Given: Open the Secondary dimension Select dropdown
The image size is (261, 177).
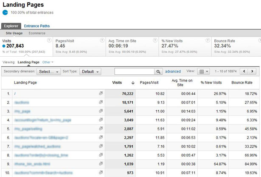Looking at the screenshot, I should (x=49, y=71).
